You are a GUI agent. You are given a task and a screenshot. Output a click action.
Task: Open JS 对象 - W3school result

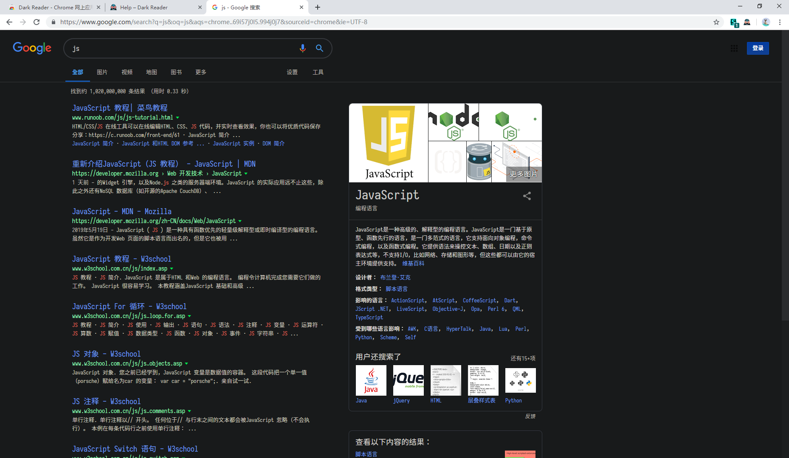pyautogui.click(x=106, y=354)
